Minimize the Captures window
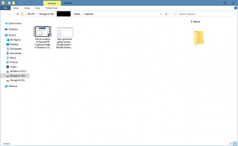 [216, 3]
